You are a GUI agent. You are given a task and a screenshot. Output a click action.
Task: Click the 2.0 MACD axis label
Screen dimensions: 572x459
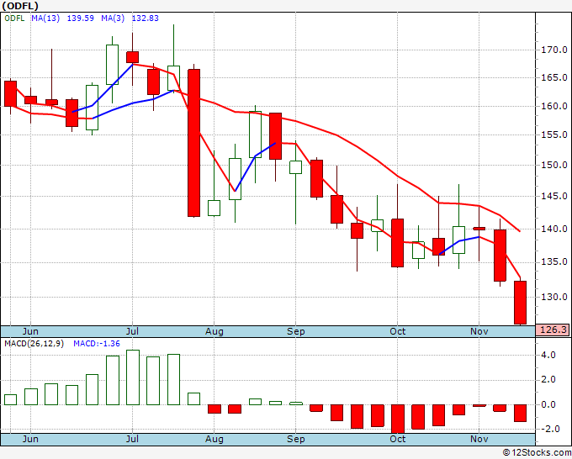click(x=548, y=379)
